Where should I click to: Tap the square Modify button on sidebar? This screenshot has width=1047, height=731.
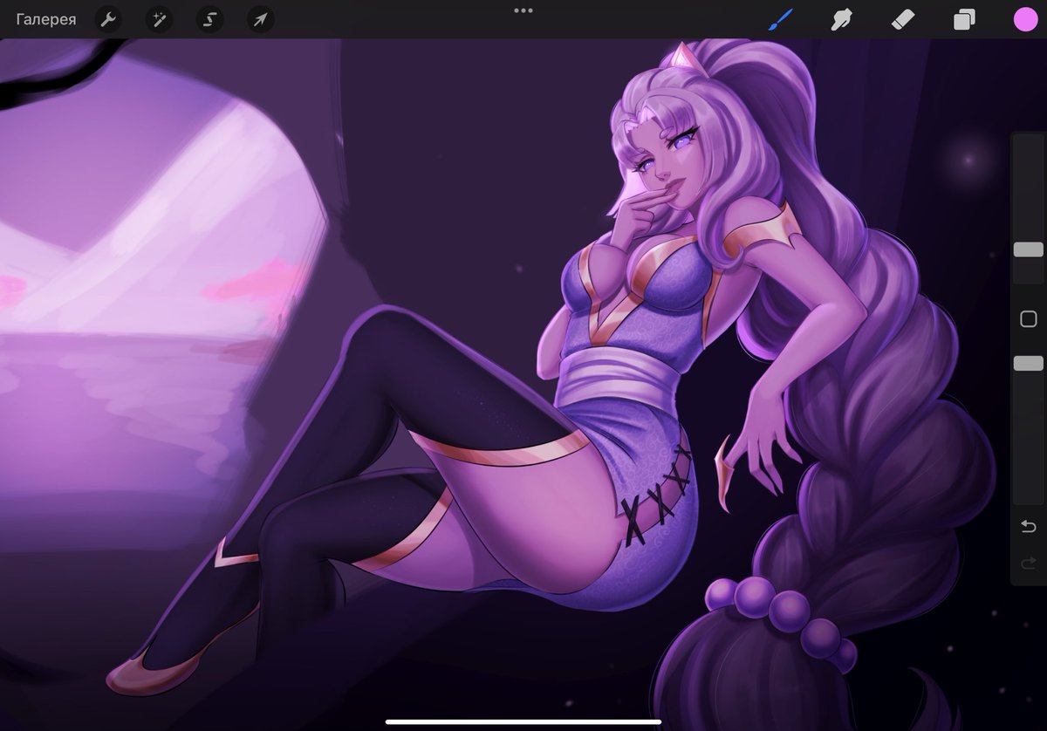[x=1029, y=319]
